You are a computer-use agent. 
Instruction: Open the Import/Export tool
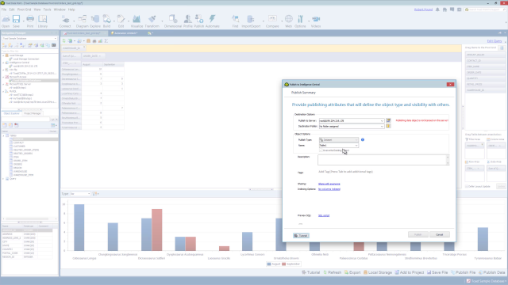[x=251, y=21]
